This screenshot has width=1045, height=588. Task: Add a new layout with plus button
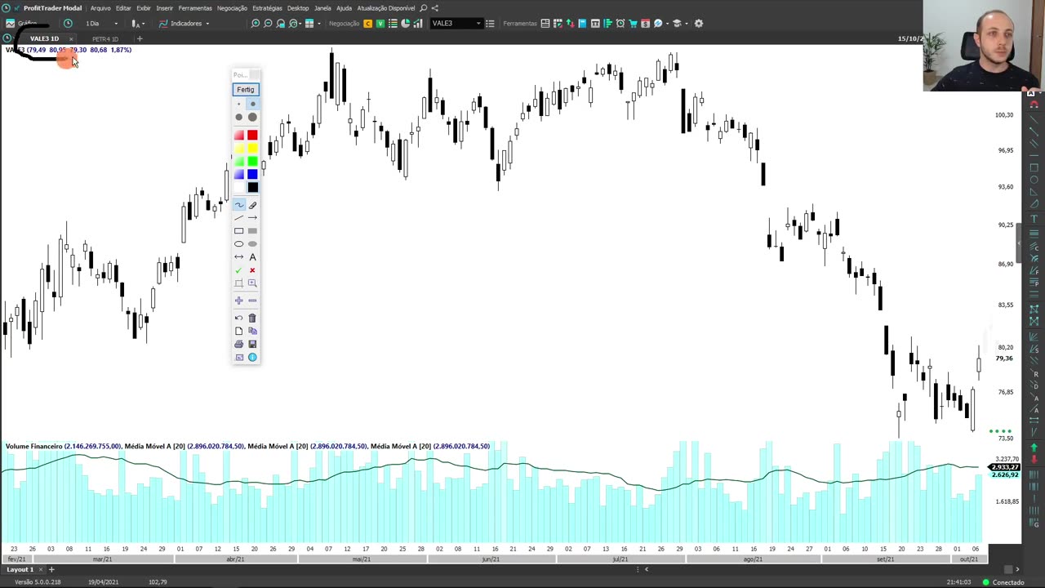click(x=51, y=569)
